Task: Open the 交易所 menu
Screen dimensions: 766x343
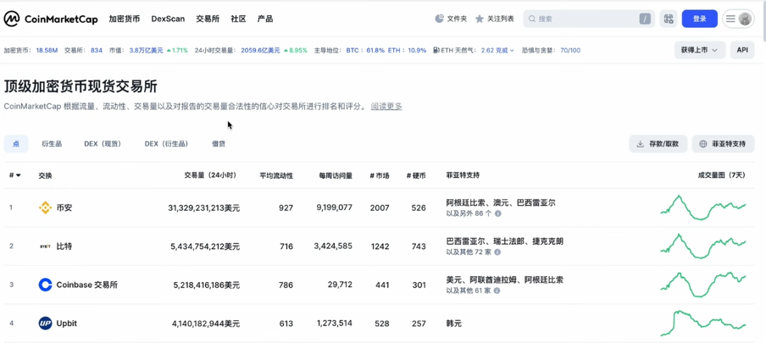Action: pos(208,19)
